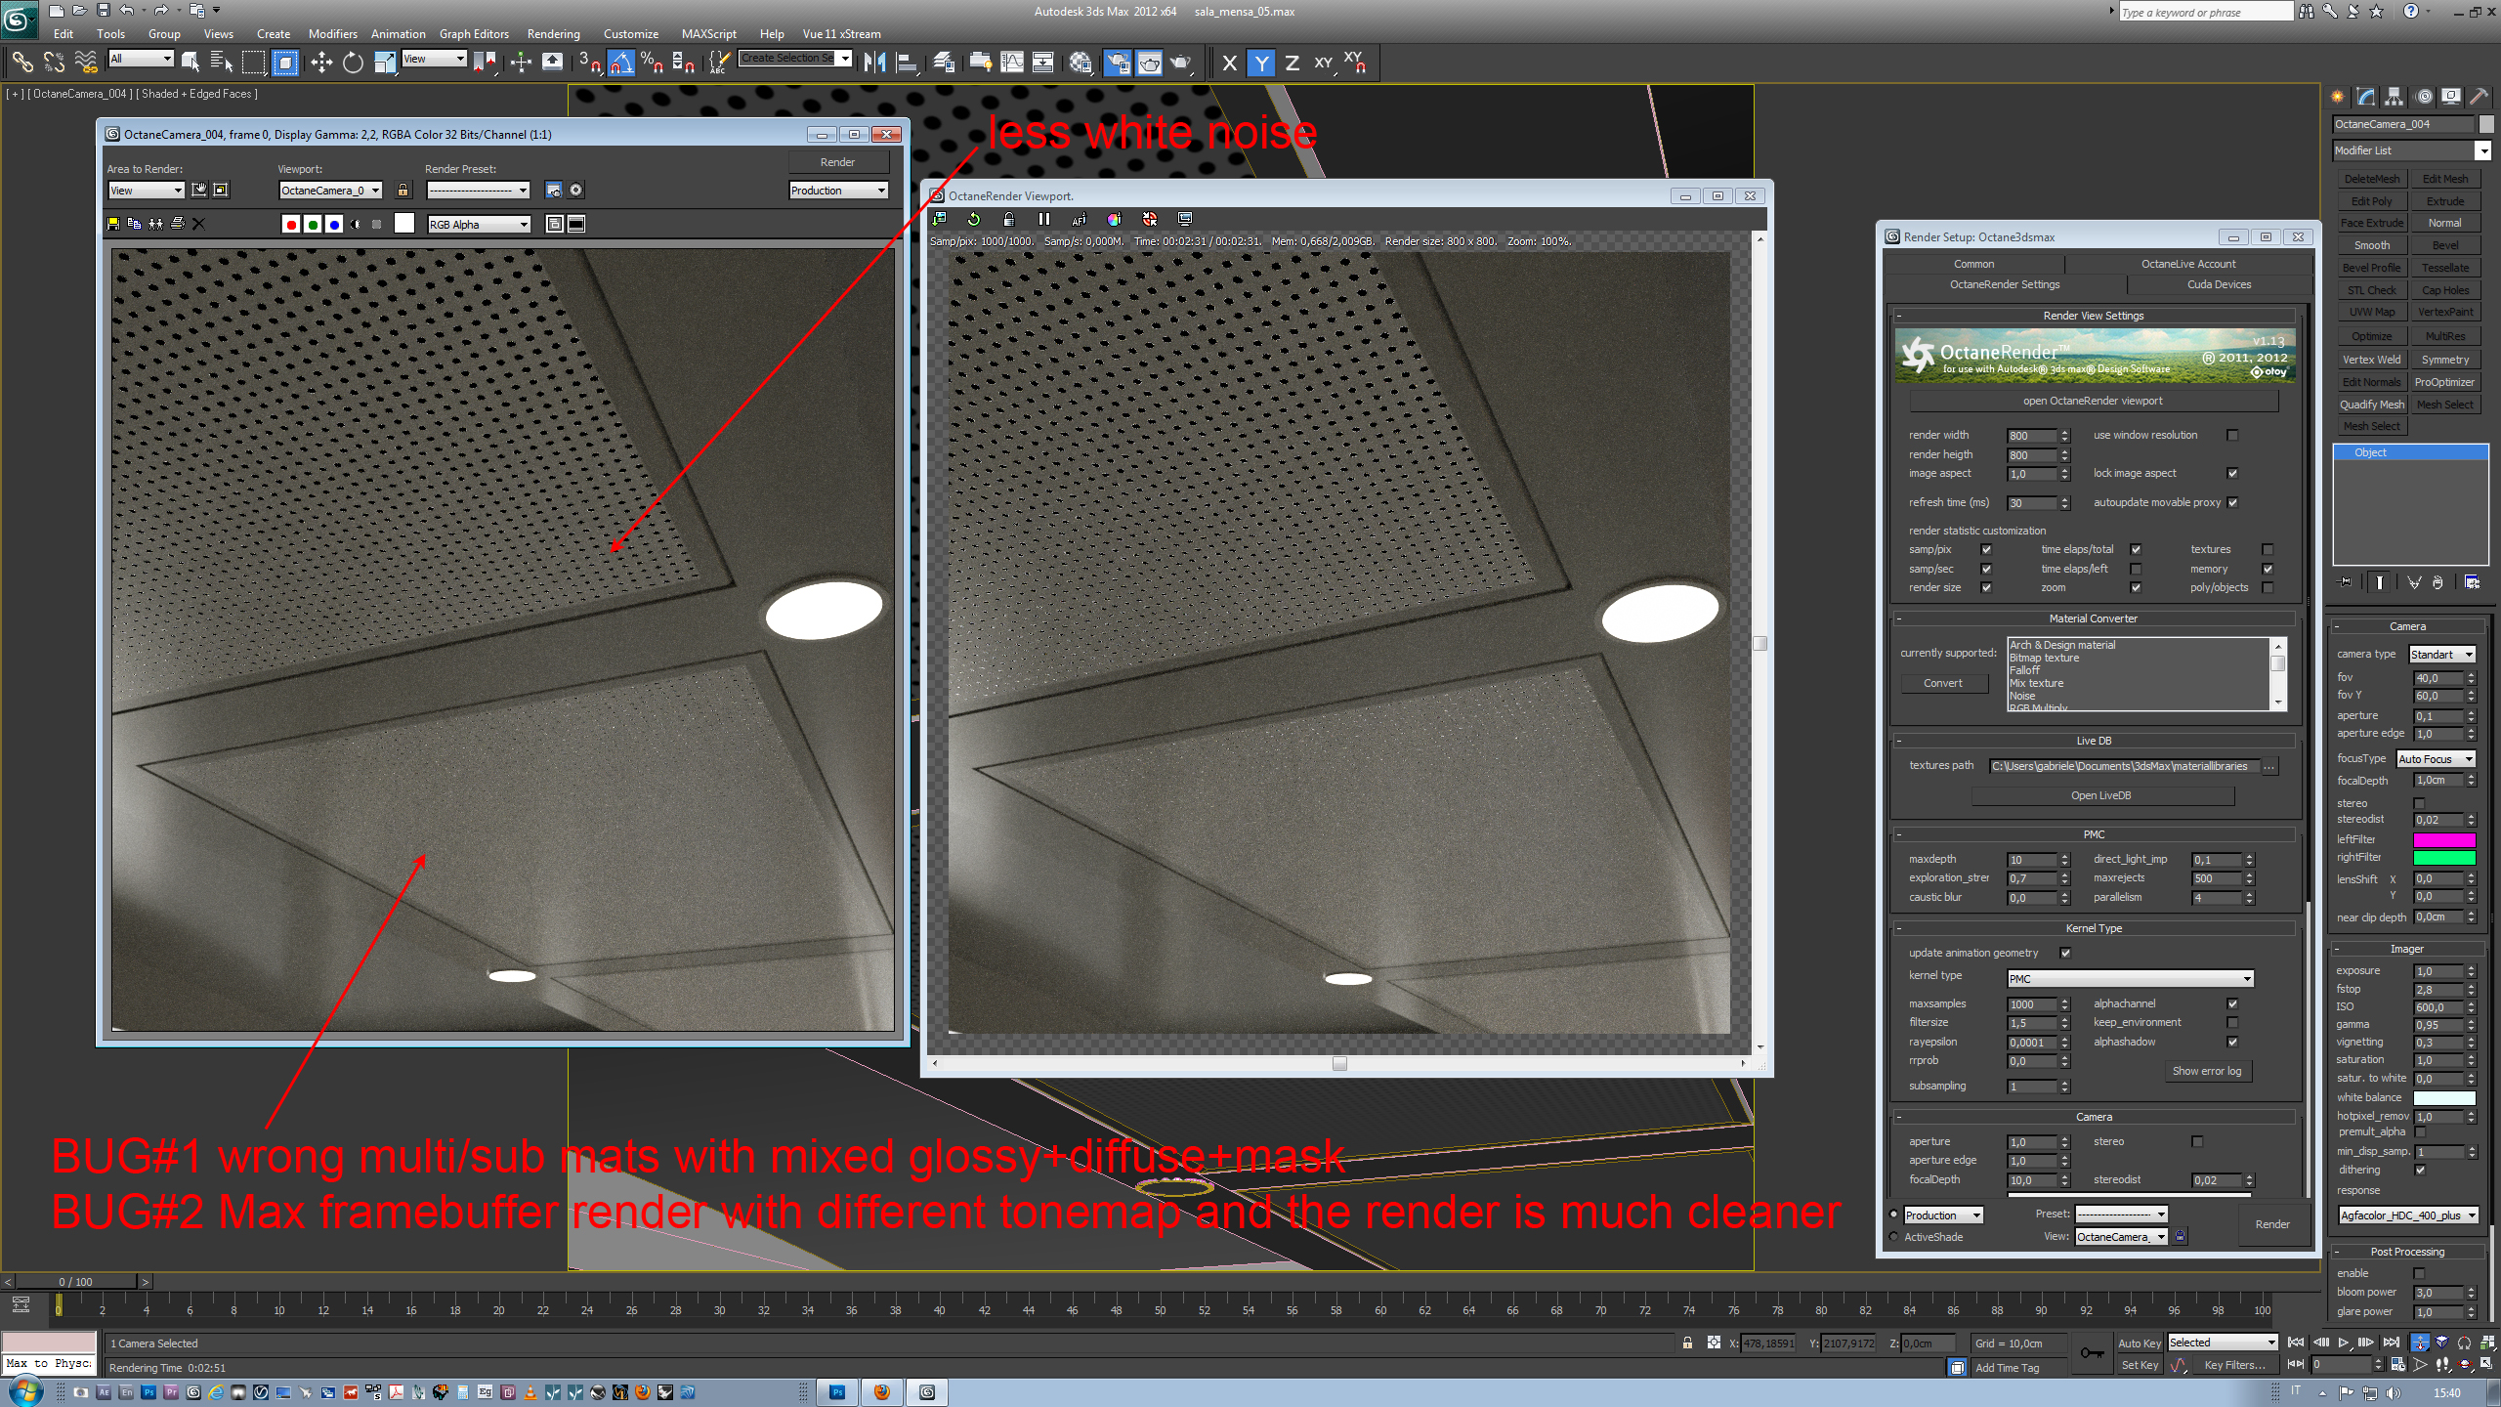Toggle the Angle Snap tool
This screenshot has height=1407, width=2501.
coord(620,63)
